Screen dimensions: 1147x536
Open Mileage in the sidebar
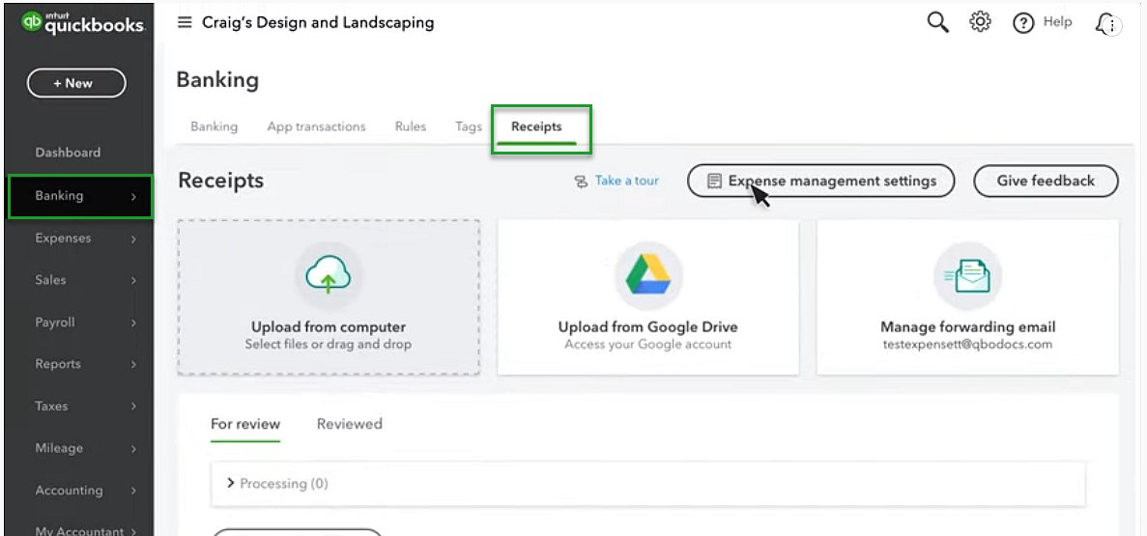(x=59, y=448)
